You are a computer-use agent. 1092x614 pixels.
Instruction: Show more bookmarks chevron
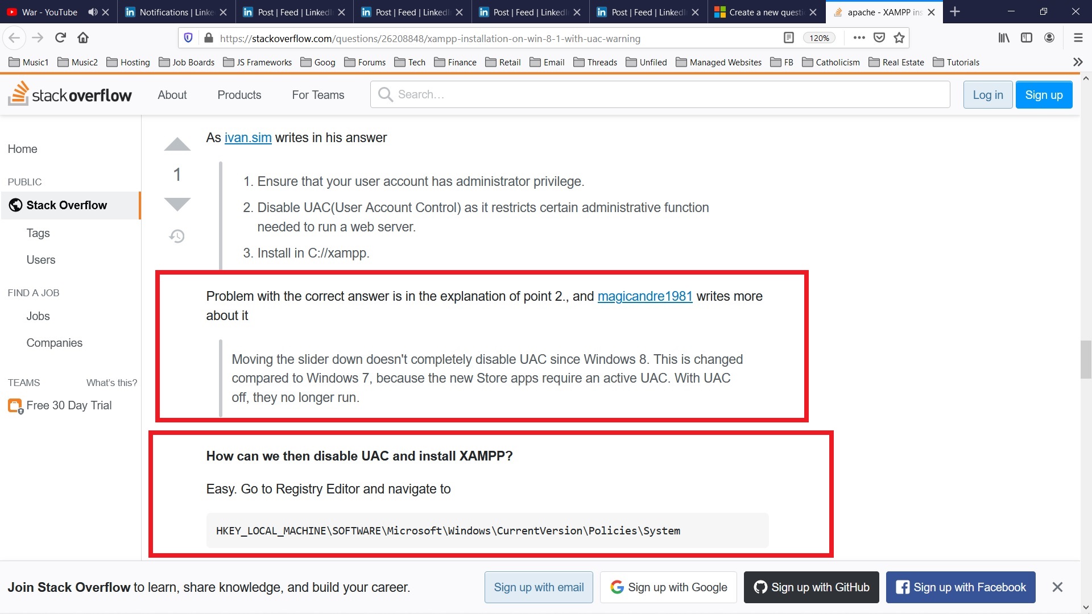point(1077,62)
